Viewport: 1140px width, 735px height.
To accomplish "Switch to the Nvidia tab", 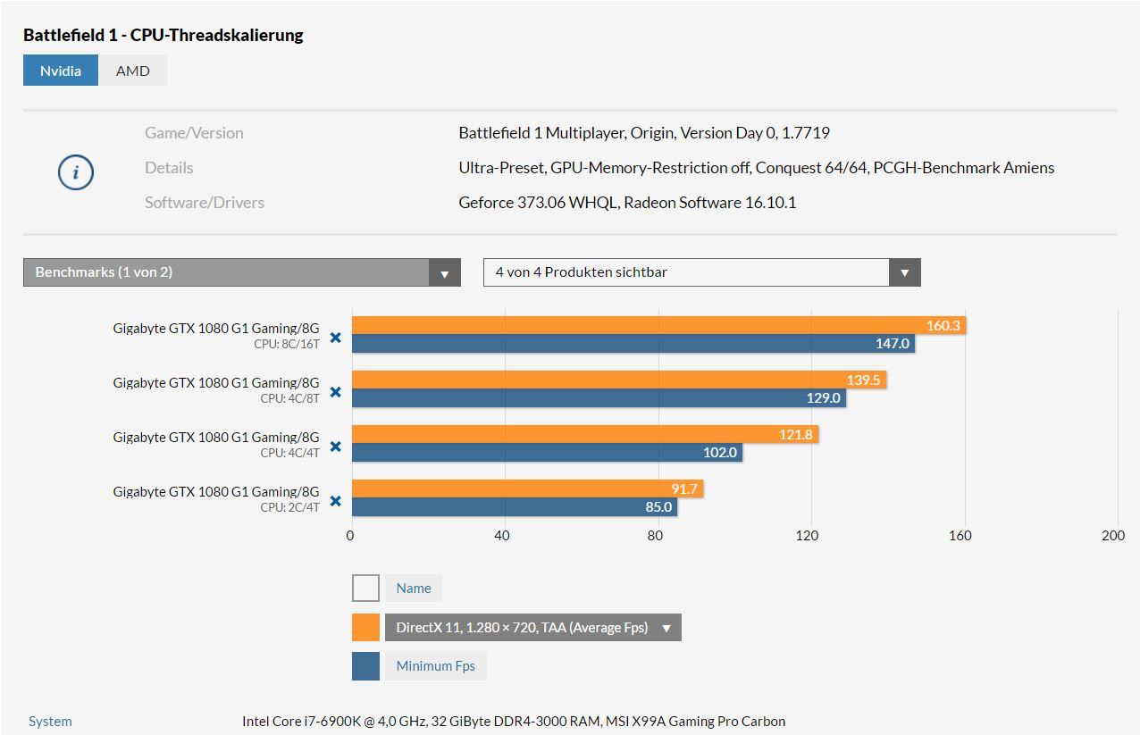I will click(61, 71).
